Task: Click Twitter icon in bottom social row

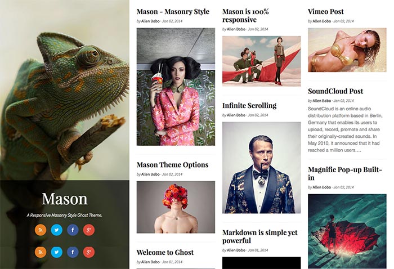Action: [x=56, y=252]
